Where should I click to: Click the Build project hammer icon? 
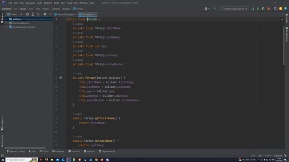214,9
